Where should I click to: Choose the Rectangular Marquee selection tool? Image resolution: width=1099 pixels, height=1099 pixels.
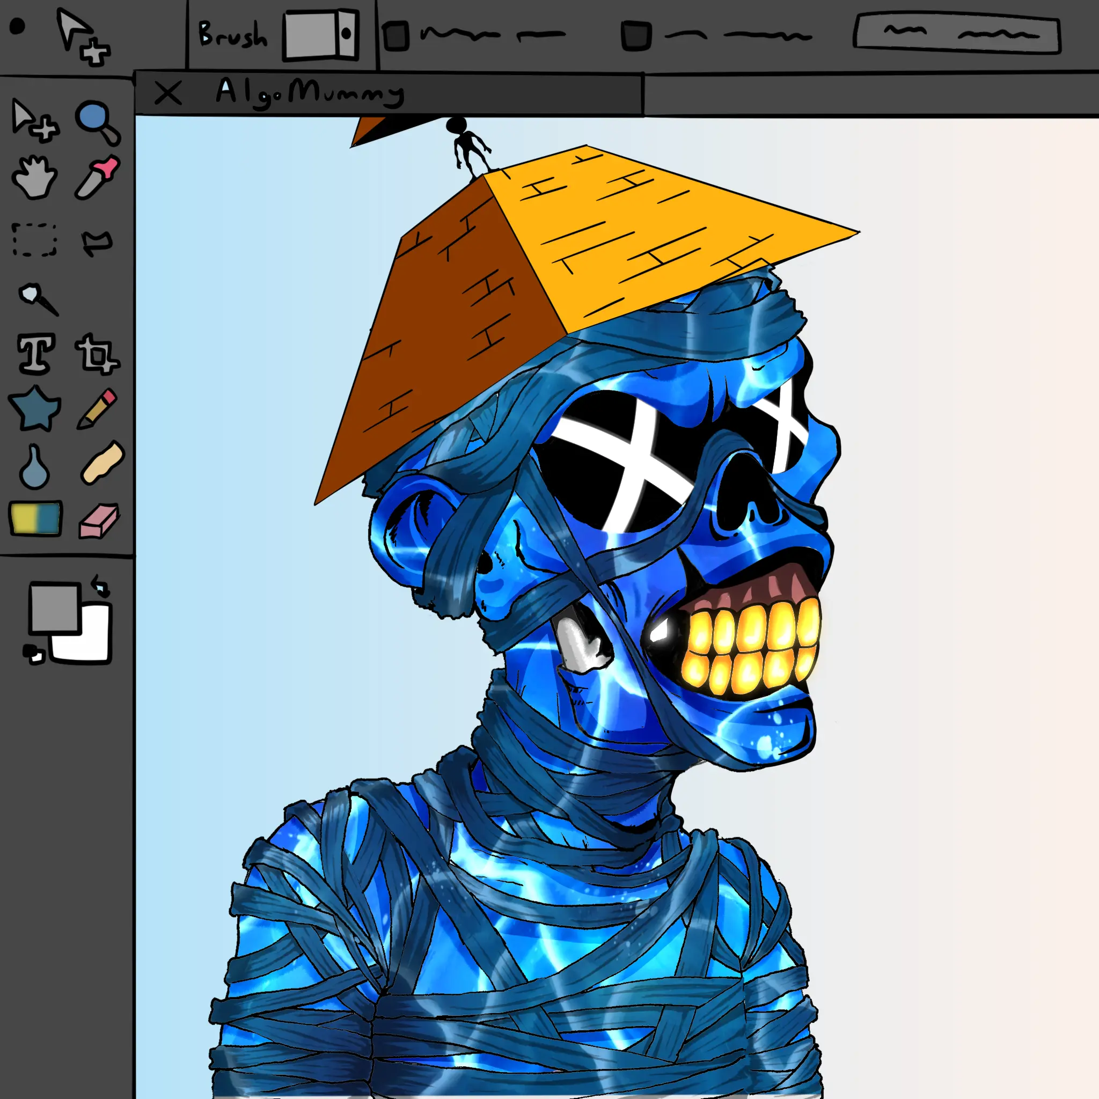(x=35, y=239)
